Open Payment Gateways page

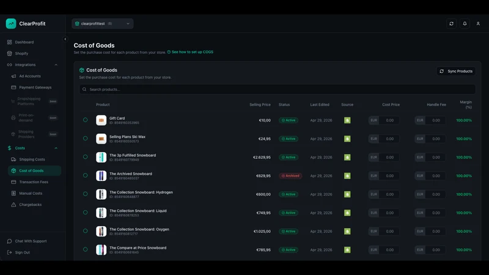click(x=34, y=87)
